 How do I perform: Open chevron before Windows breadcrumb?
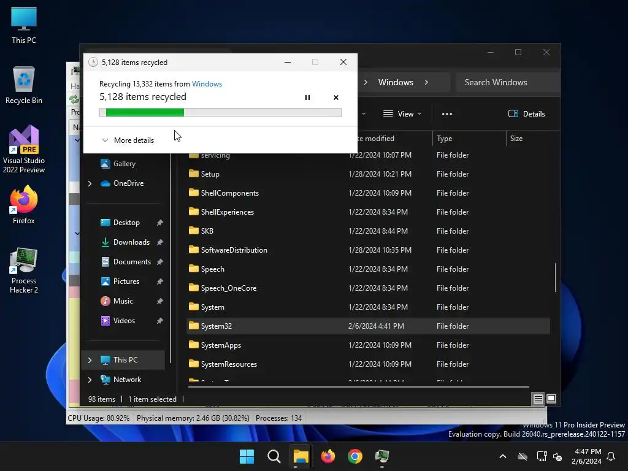pos(366,82)
